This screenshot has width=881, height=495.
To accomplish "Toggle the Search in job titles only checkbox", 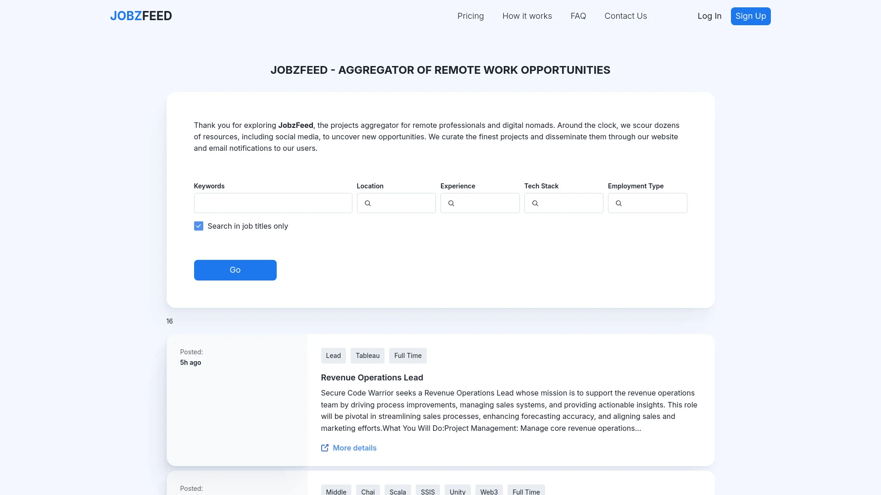I will [199, 226].
